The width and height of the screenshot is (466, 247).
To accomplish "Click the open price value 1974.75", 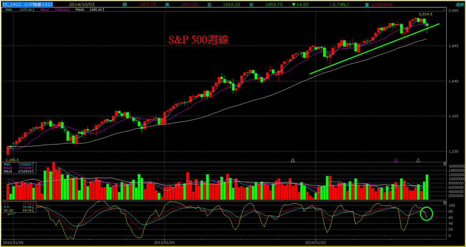I will coord(146,4).
